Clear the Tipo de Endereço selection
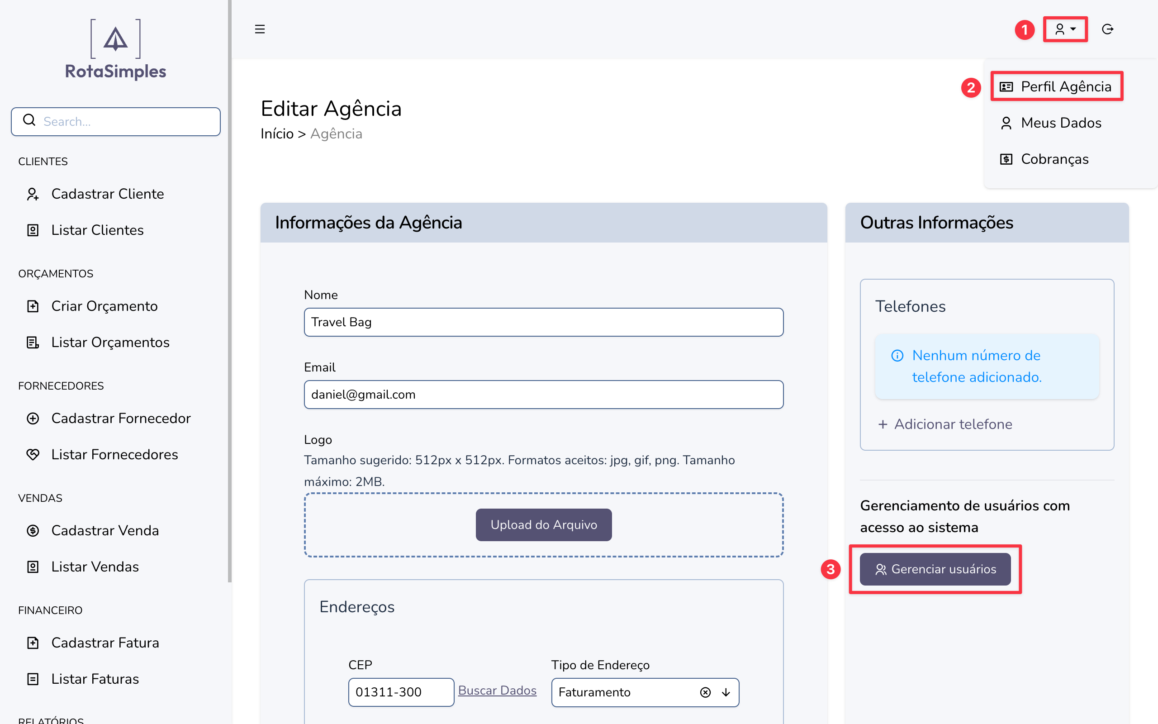The height and width of the screenshot is (724, 1158). (705, 692)
